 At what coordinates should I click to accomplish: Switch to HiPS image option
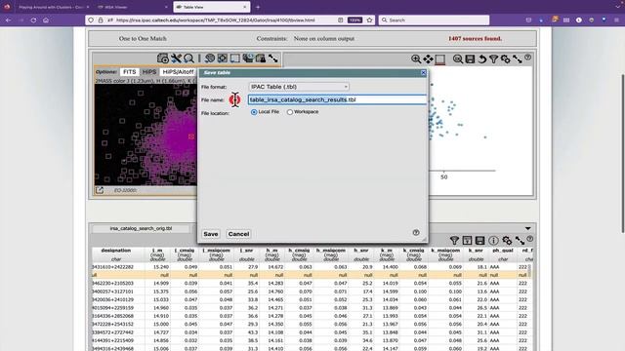[x=149, y=71]
